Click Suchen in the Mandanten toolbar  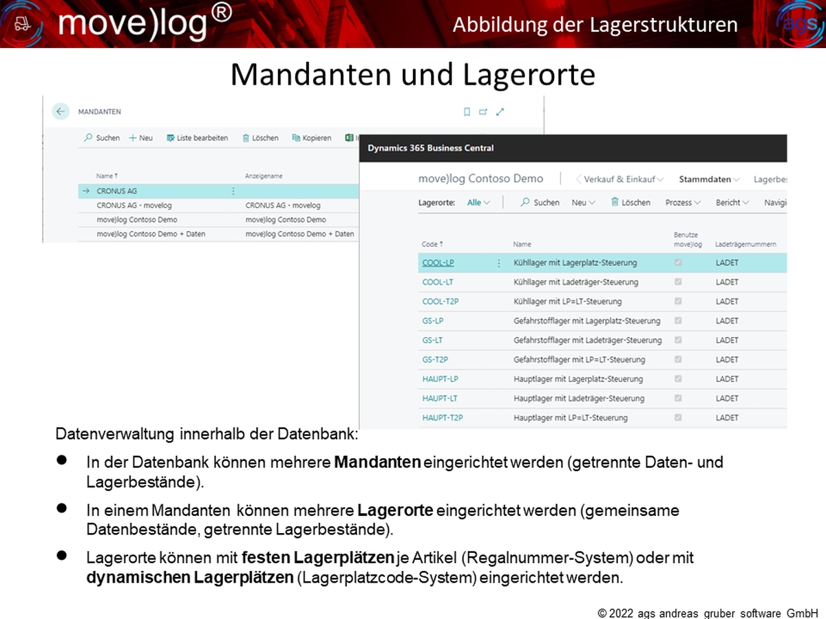tap(102, 138)
